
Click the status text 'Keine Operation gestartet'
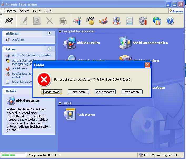click(x=160, y=155)
